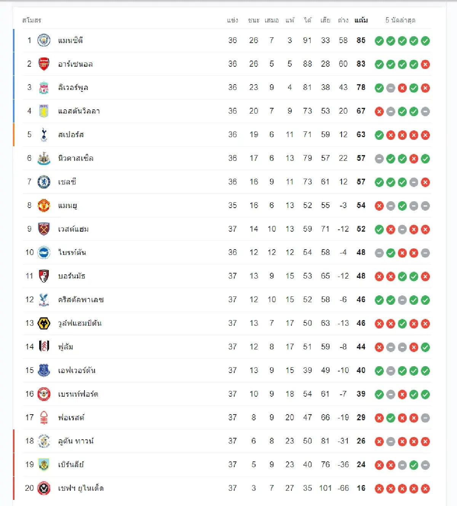Screen dimensions: 457x506
Task: Click Aston Villa's latest grey draw indicator
Action: click(425, 112)
